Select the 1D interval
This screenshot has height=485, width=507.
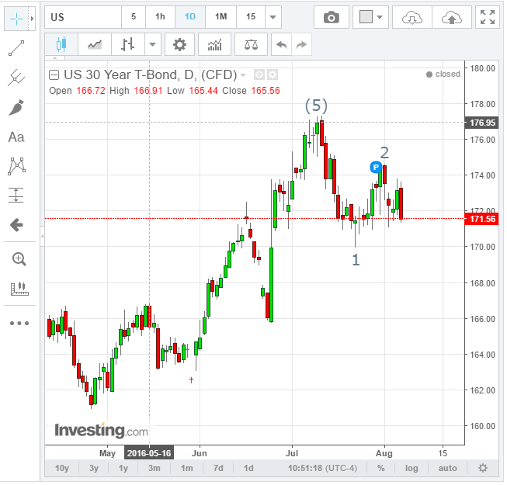pyautogui.click(x=190, y=17)
